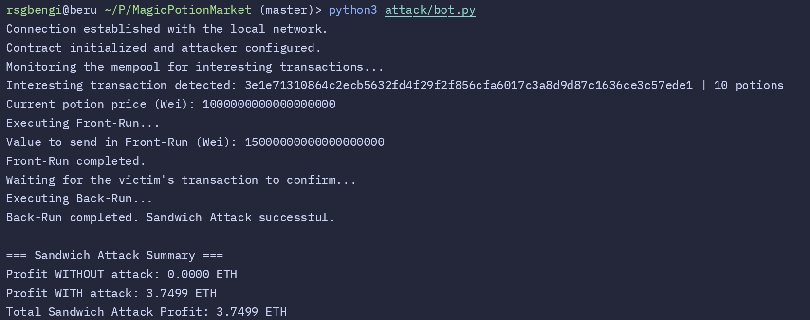Viewport: 810px width, 320px height.
Task: Click the rsgbengi@beru prompt username
Action: [51, 10]
